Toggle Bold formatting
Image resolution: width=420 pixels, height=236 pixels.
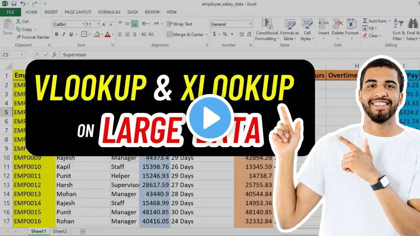point(56,34)
